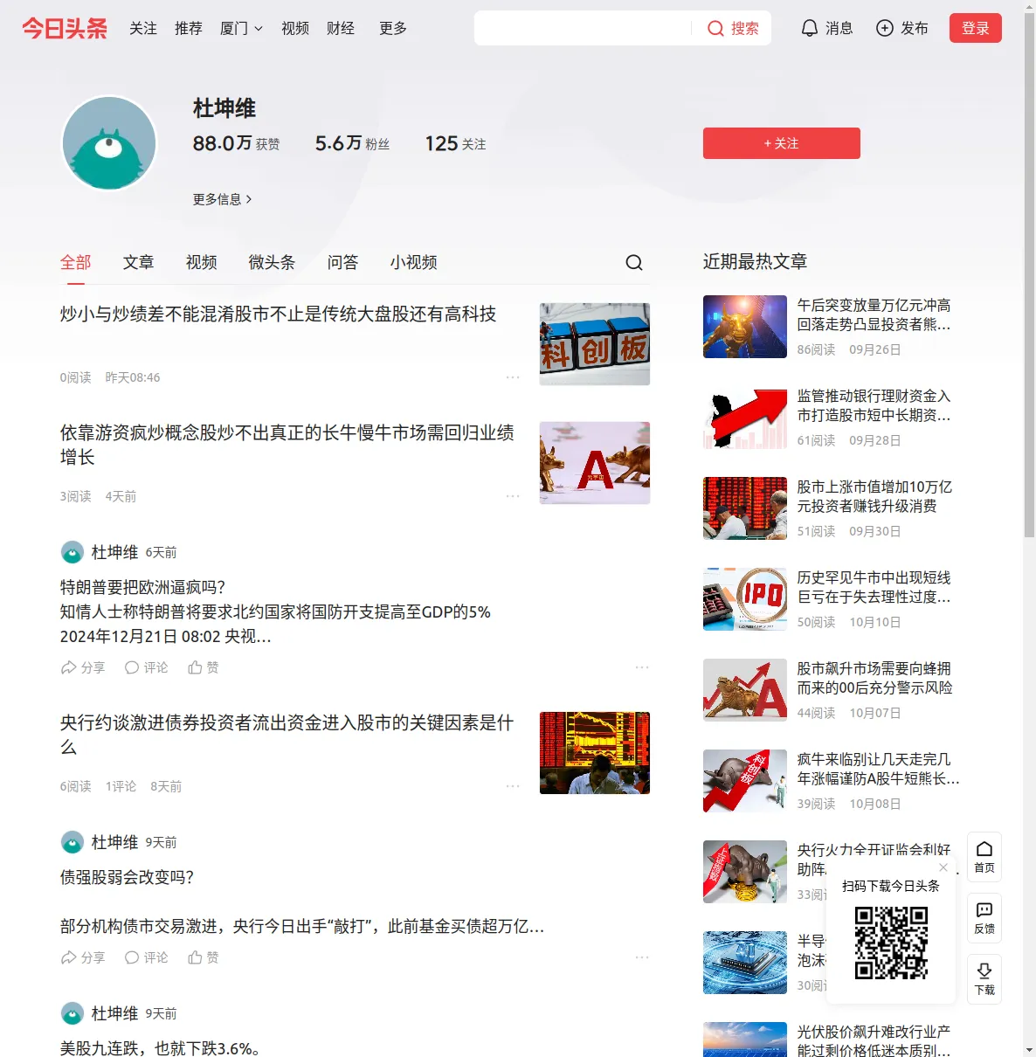
Task: Open more options for 特朗普要把欧洲逼疯吗 post
Action: coord(642,667)
